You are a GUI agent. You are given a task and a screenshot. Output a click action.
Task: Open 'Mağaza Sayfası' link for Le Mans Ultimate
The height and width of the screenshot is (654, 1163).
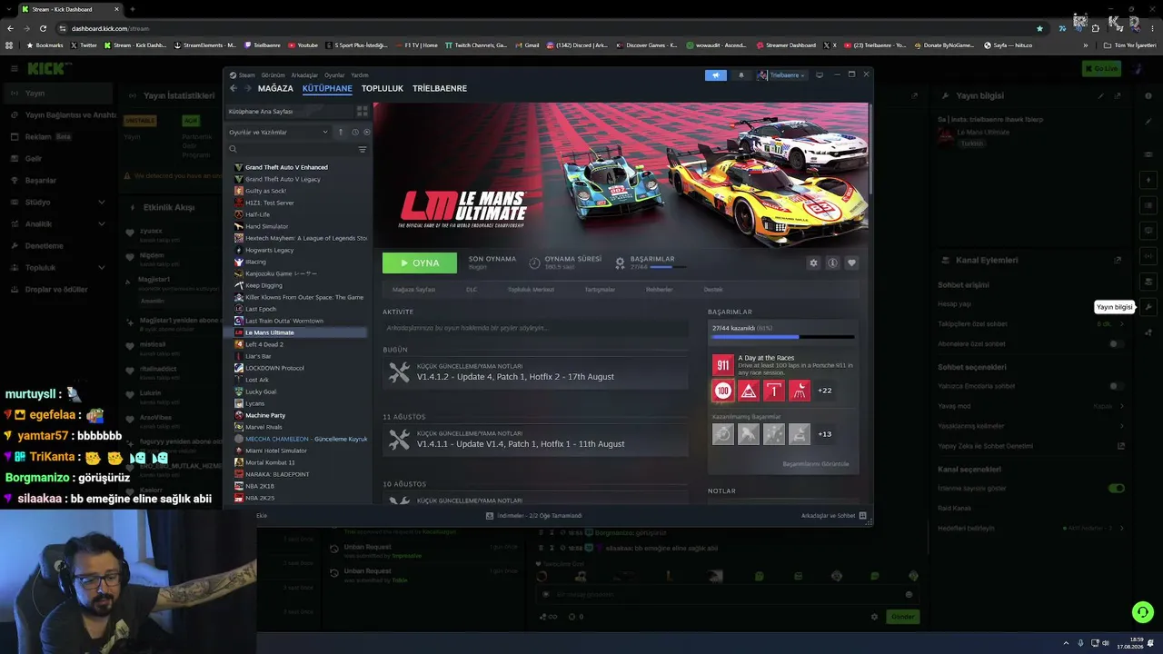(413, 290)
